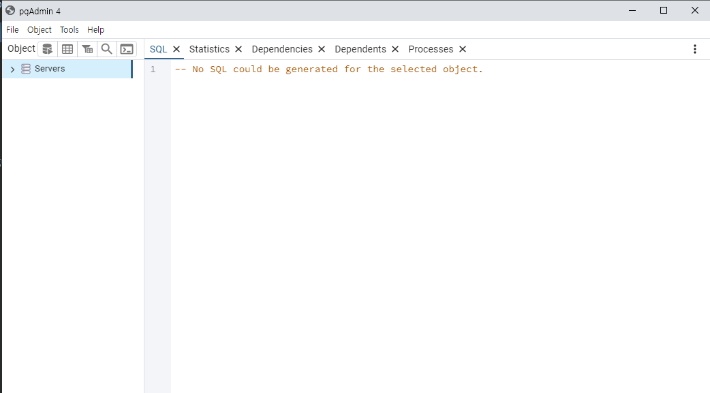Open the Tools menu
Image resolution: width=710 pixels, height=393 pixels.
(x=69, y=29)
